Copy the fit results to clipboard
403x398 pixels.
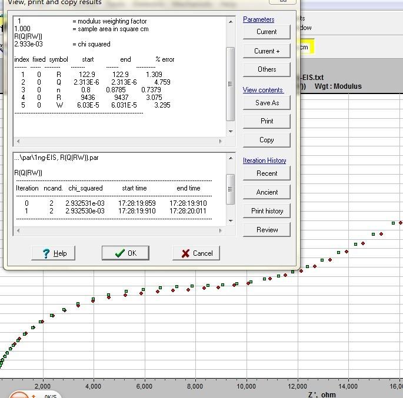tap(267, 140)
